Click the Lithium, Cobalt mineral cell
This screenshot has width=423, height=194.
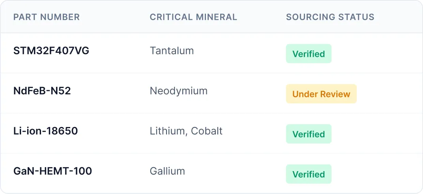[186, 131]
